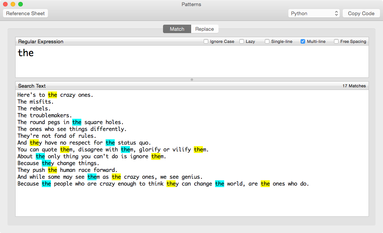Image resolution: width=383 pixels, height=233 pixels.
Task: Click the 'Regular Expression' header label
Action: pos(41,41)
